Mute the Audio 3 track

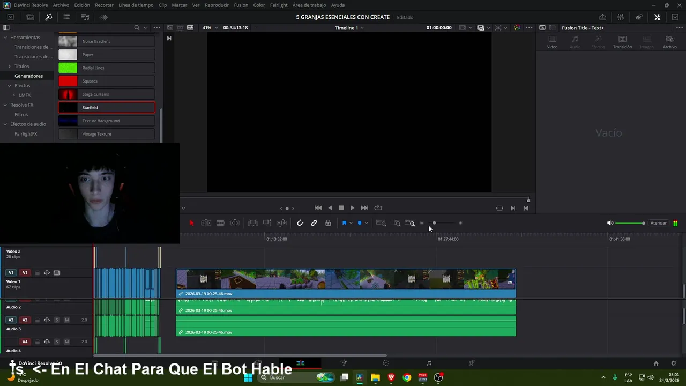click(x=66, y=320)
